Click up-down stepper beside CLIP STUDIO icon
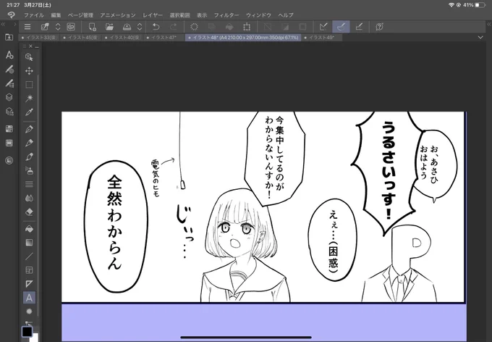Screen dimensions: 492x342 coord(58,27)
